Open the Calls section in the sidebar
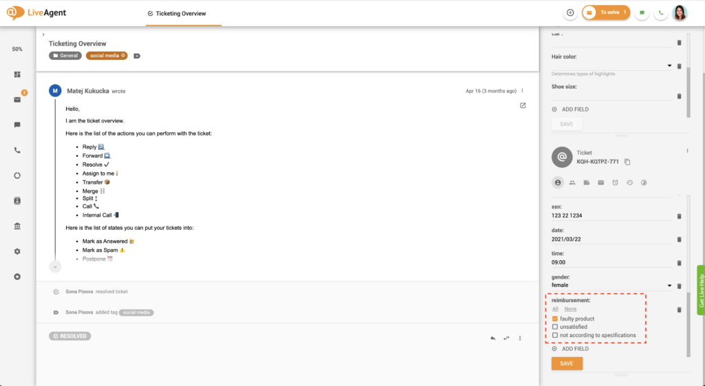The image size is (705, 386). point(17,150)
